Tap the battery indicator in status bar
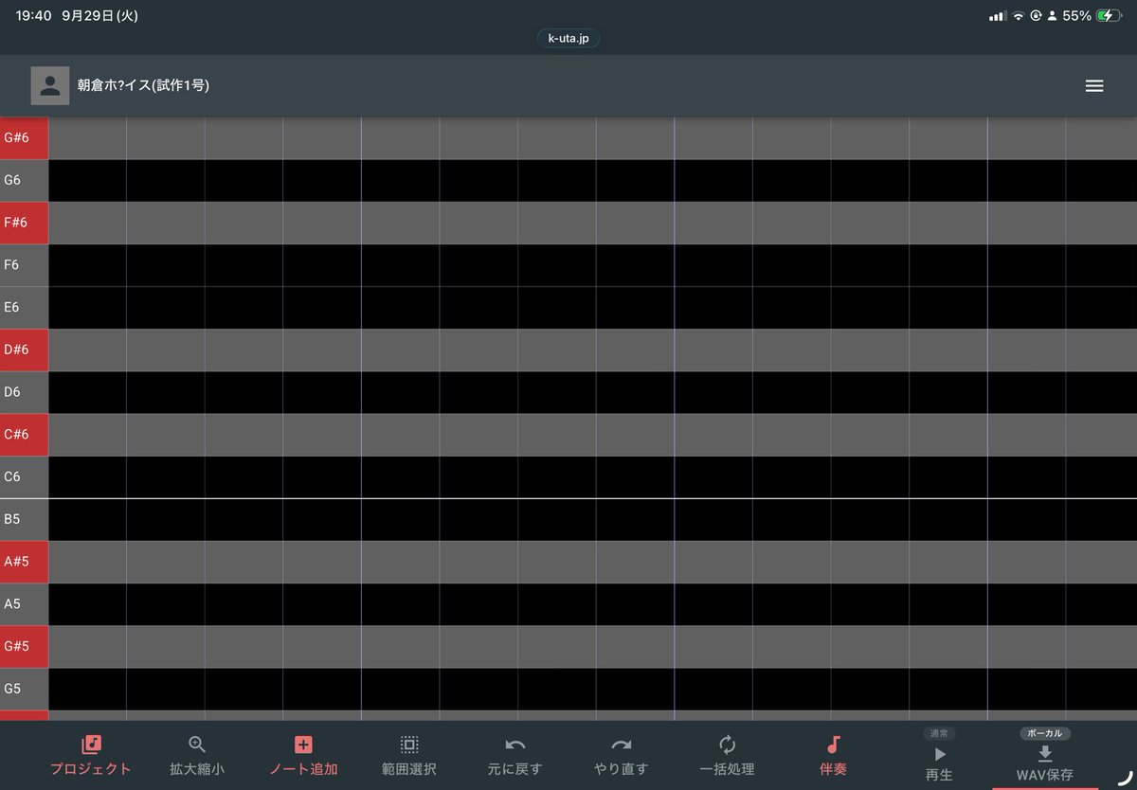The height and width of the screenshot is (790, 1137). point(1109,16)
